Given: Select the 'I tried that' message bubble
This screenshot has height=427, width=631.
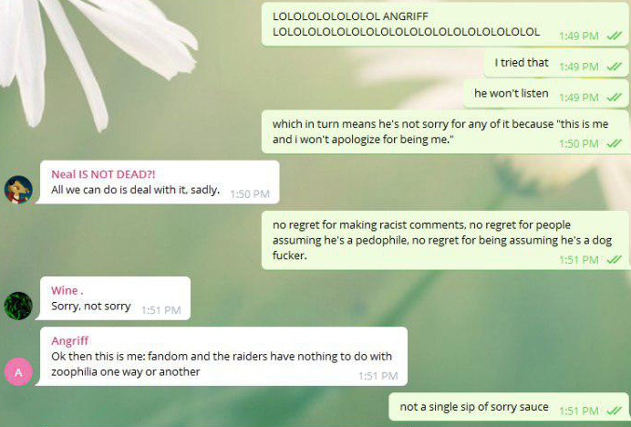Looking at the screenshot, I should [x=556, y=63].
